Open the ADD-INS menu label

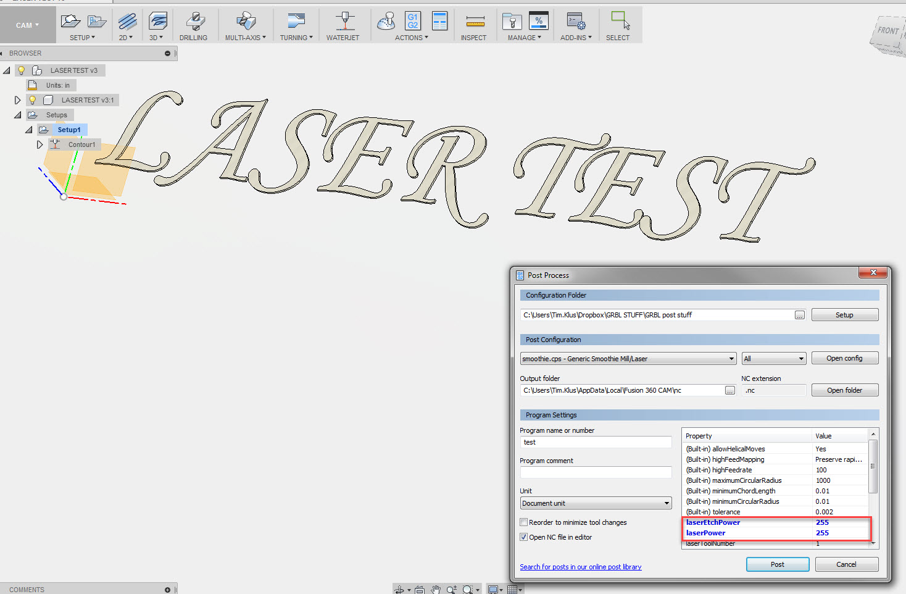coord(576,38)
